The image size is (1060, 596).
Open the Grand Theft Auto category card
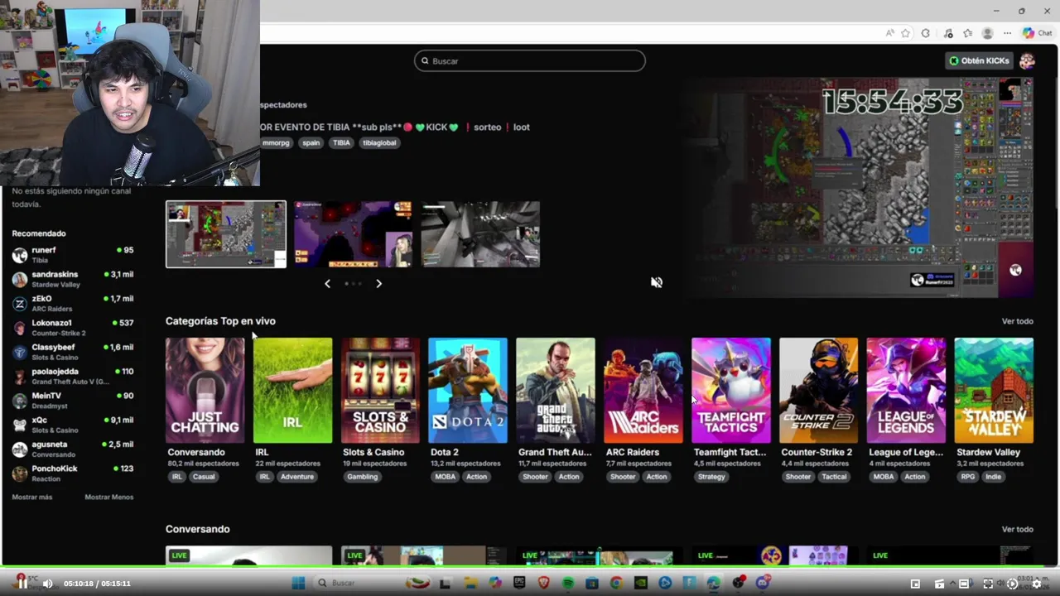coord(556,390)
